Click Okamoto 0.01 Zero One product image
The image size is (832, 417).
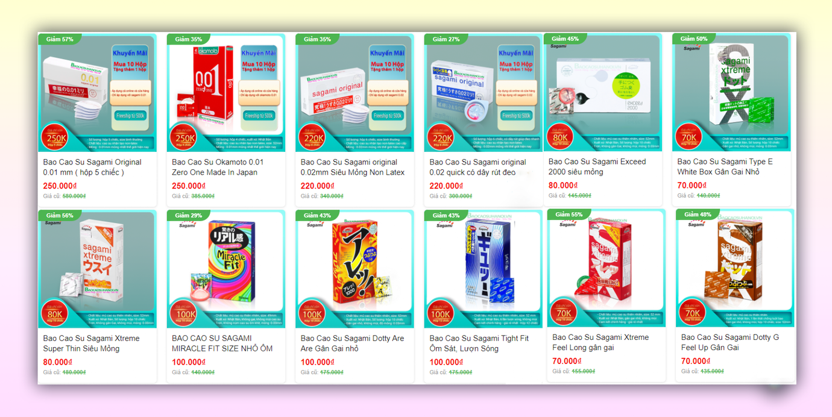(x=225, y=93)
